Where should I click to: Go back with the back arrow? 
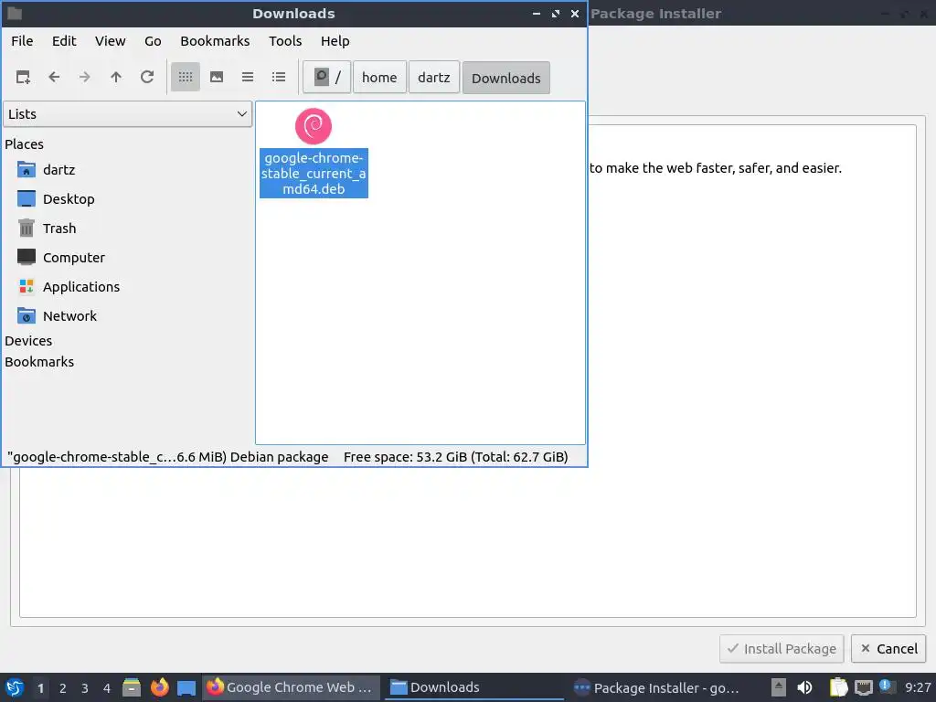point(54,77)
